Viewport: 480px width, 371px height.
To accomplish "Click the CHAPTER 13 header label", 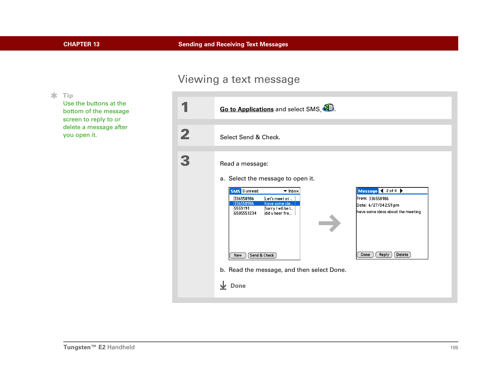I will pos(82,44).
